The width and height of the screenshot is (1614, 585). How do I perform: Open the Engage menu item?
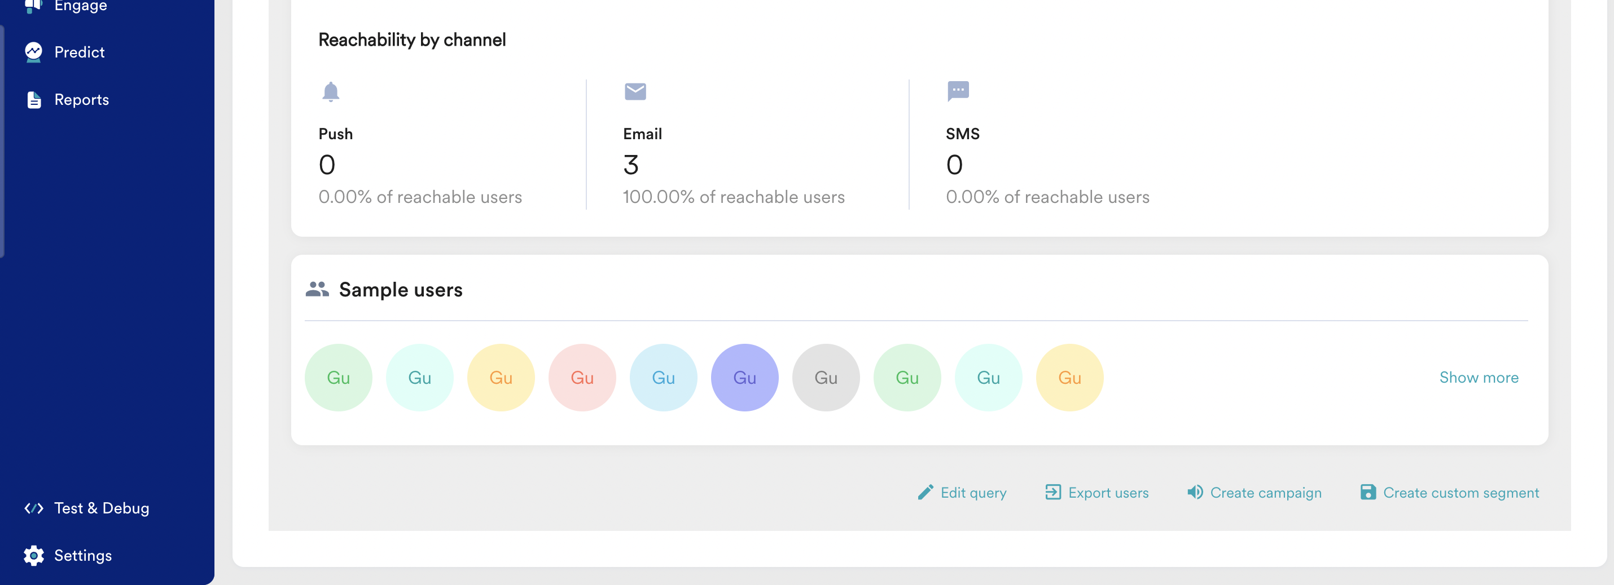pyautogui.click(x=80, y=6)
